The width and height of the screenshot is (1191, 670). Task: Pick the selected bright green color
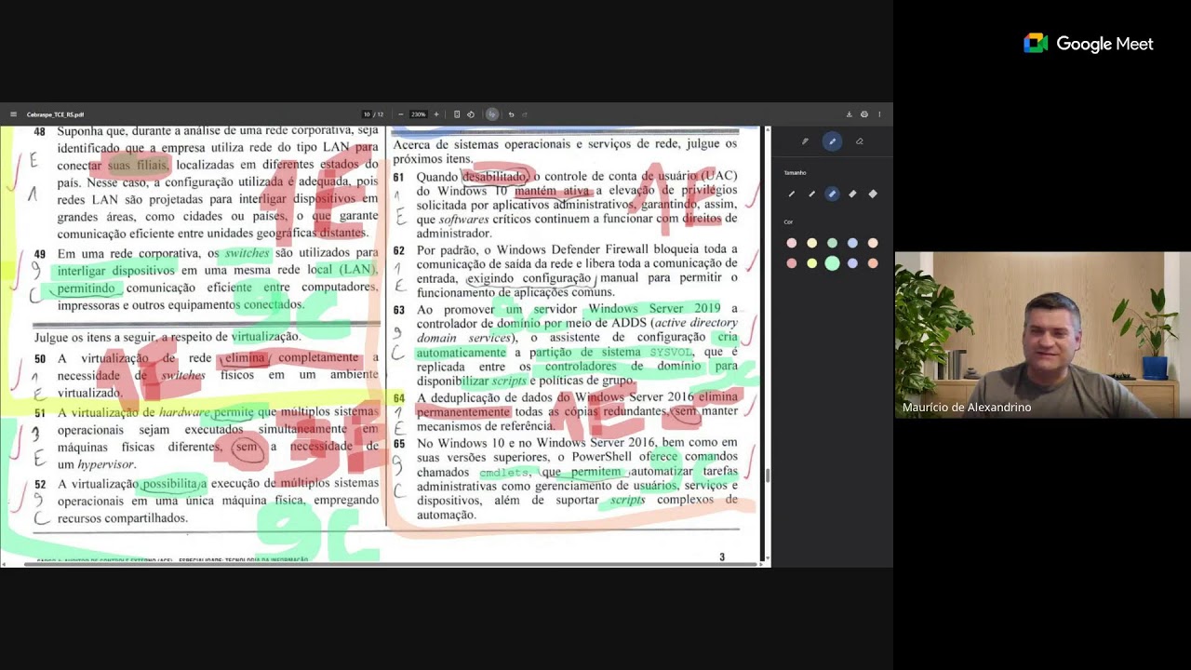coord(832,263)
